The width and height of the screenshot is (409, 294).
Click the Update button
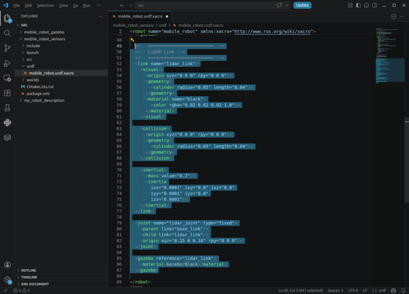pyautogui.click(x=302, y=5)
